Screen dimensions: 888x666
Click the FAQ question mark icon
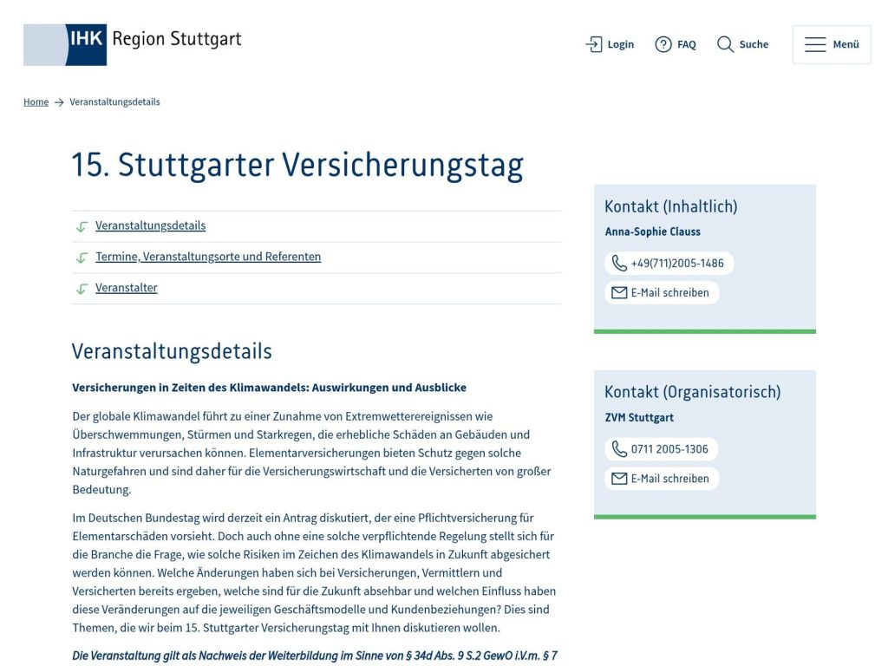click(x=663, y=43)
